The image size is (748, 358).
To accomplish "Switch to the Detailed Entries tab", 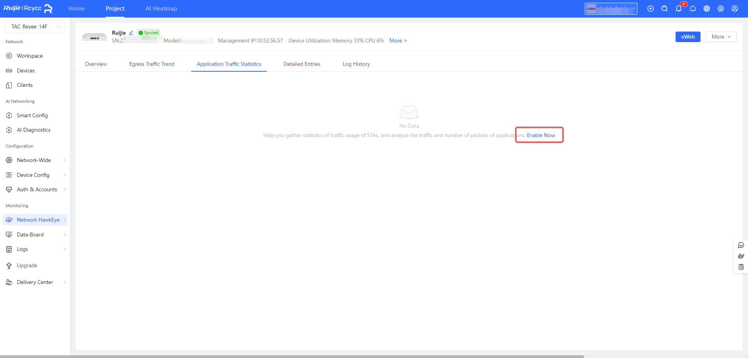I will click(x=302, y=64).
